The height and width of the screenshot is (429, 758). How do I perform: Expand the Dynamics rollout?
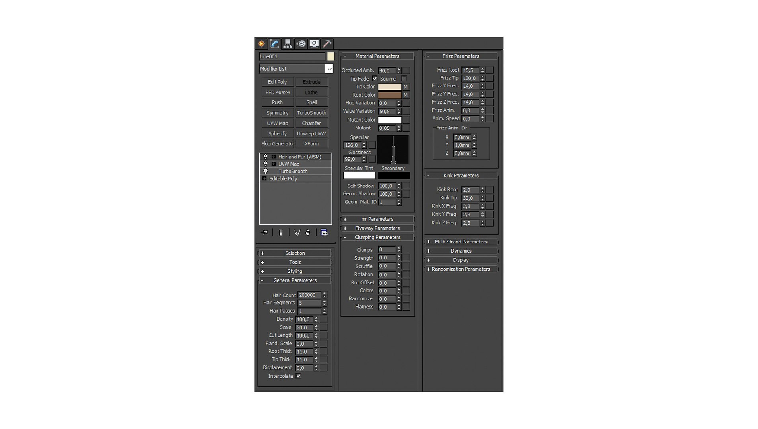(461, 251)
